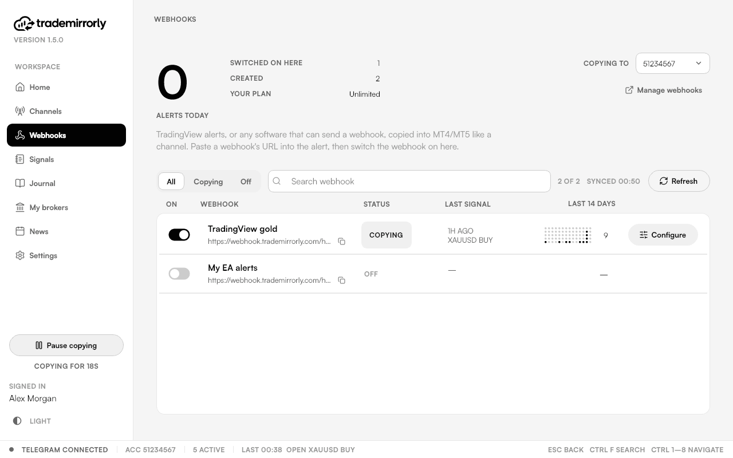This screenshot has width=733, height=458.
Task: Click the XAUUSD BUY last signal text
Action: coord(470,240)
